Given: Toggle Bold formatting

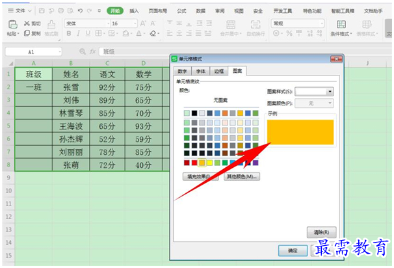Looking at the screenshot, I should pyautogui.click(x=69, y=33).
